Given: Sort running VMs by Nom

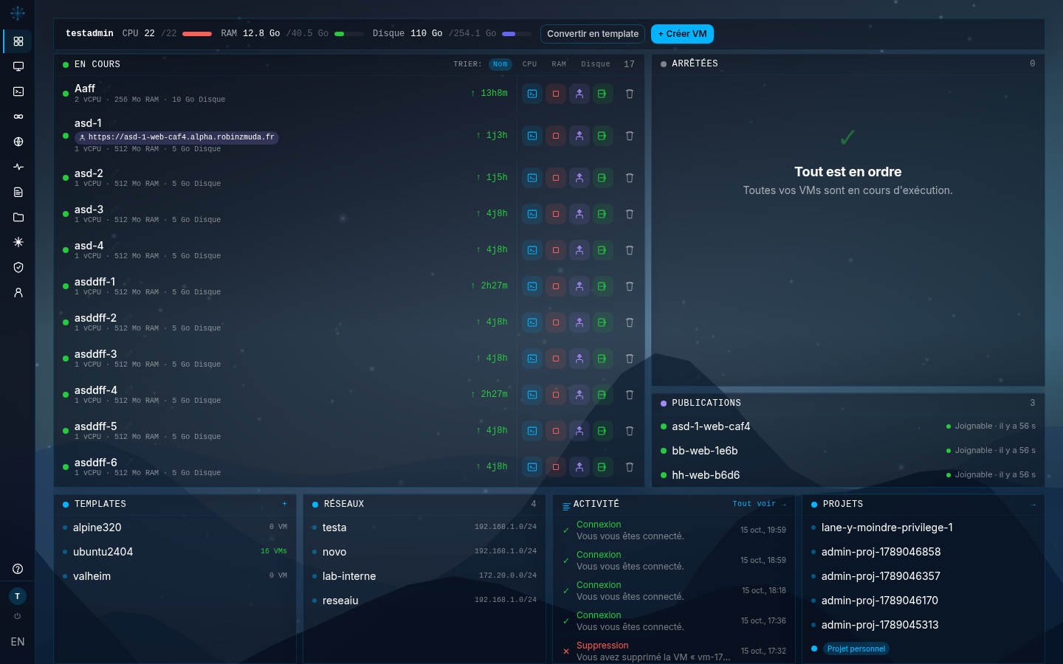Looking at the screenshot, I should point(500,64).
